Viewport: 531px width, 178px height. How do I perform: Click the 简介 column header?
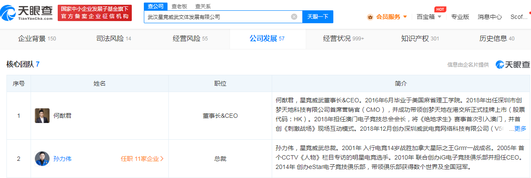(401, 83)
